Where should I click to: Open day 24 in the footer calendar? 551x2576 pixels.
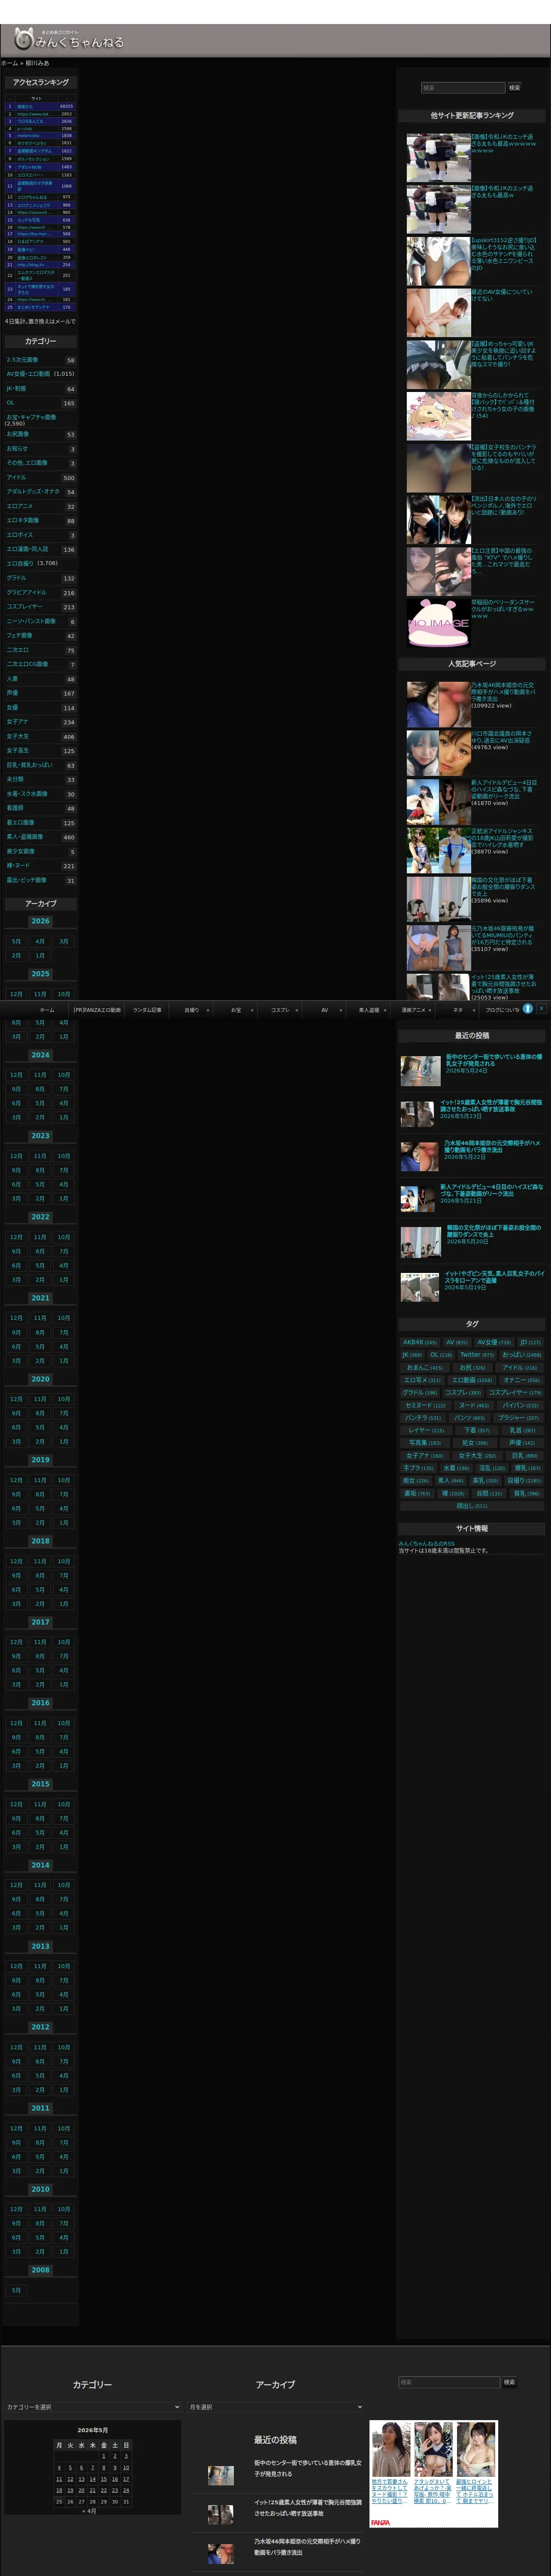tap(126, 2490)
